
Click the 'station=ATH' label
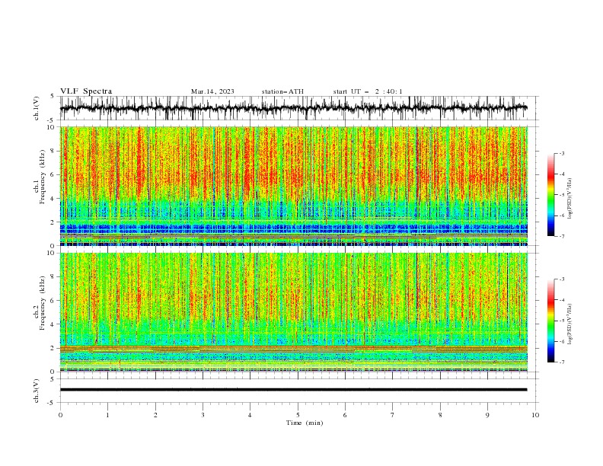[x=282, y=91]
